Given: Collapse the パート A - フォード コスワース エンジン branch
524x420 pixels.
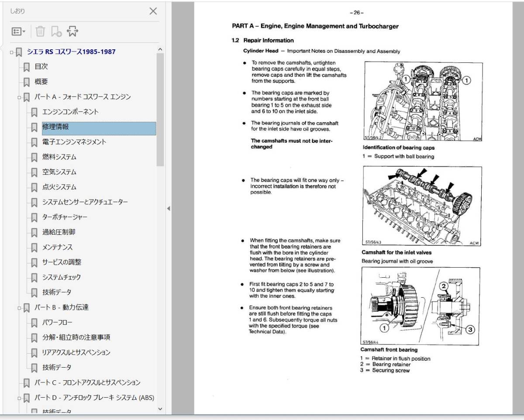Looking at the screenshot, I should point(20,97).
